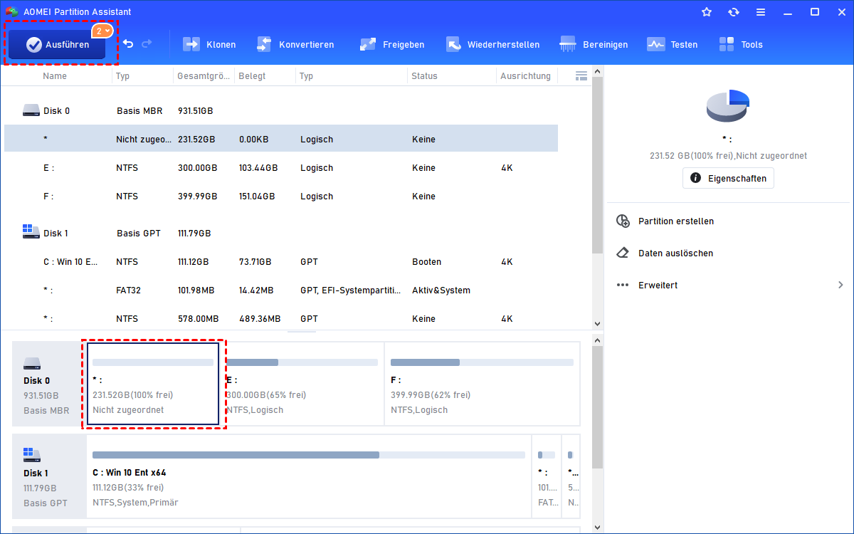Click the Wiederherstellen toolbar icon
The height and width of the screenshot is (534, 854).
pyautogui.click(x=454, y=44)
